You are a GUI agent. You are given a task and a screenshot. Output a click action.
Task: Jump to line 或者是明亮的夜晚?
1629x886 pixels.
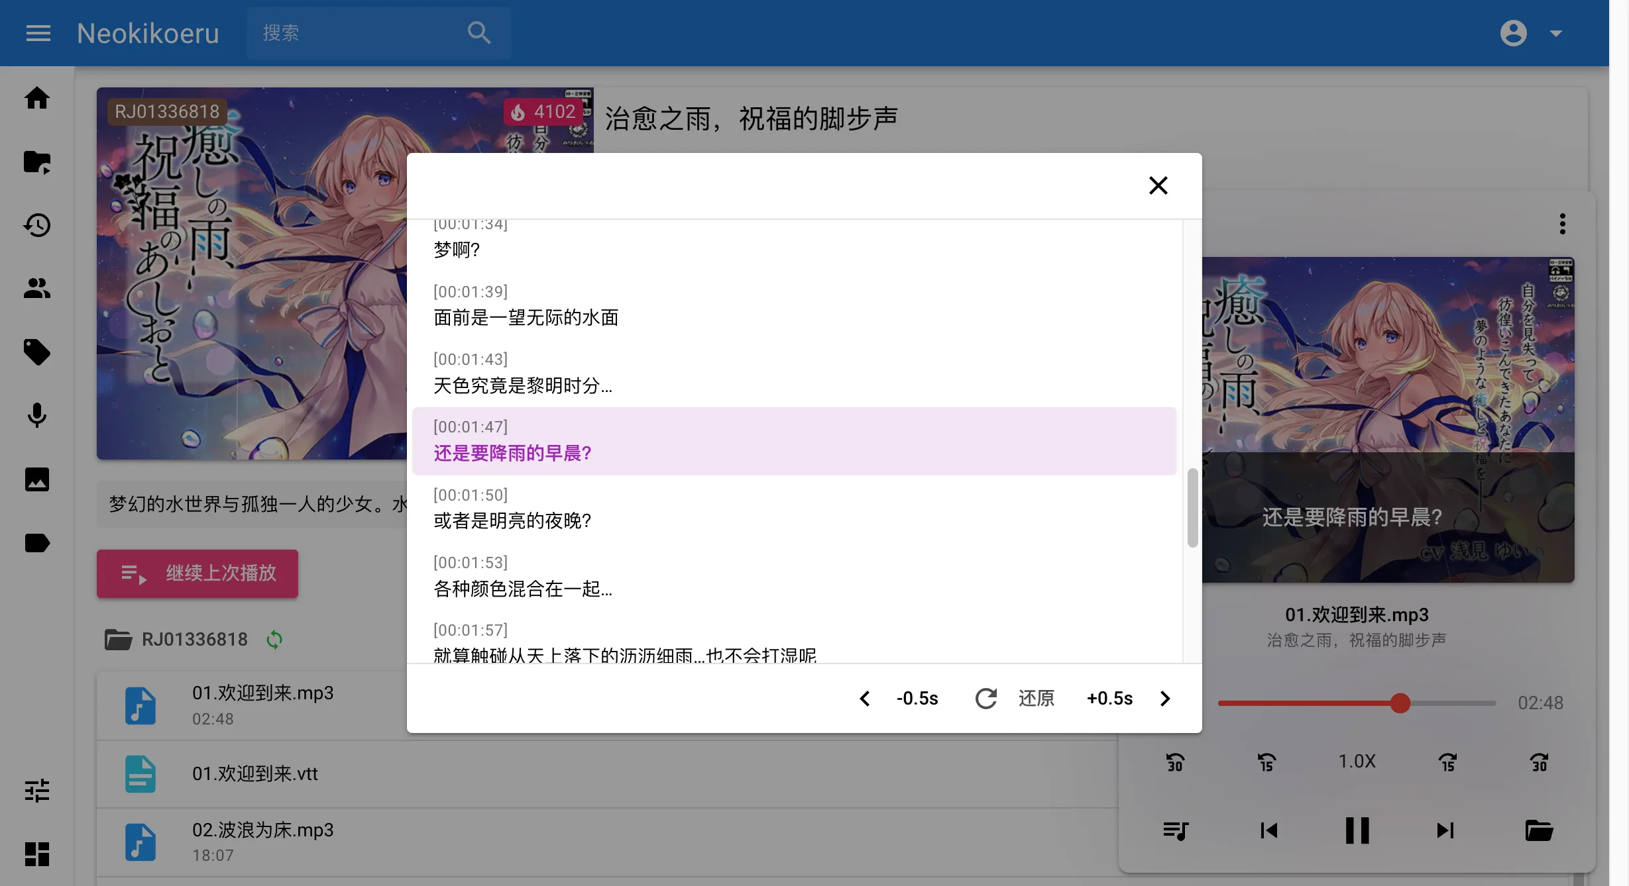[x=794, y=509]
